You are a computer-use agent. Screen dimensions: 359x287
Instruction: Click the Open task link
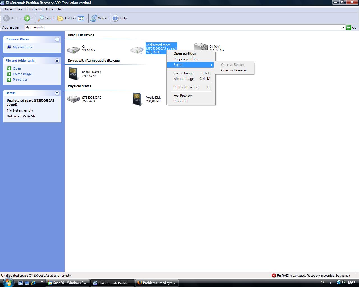(x=17, y=68)
